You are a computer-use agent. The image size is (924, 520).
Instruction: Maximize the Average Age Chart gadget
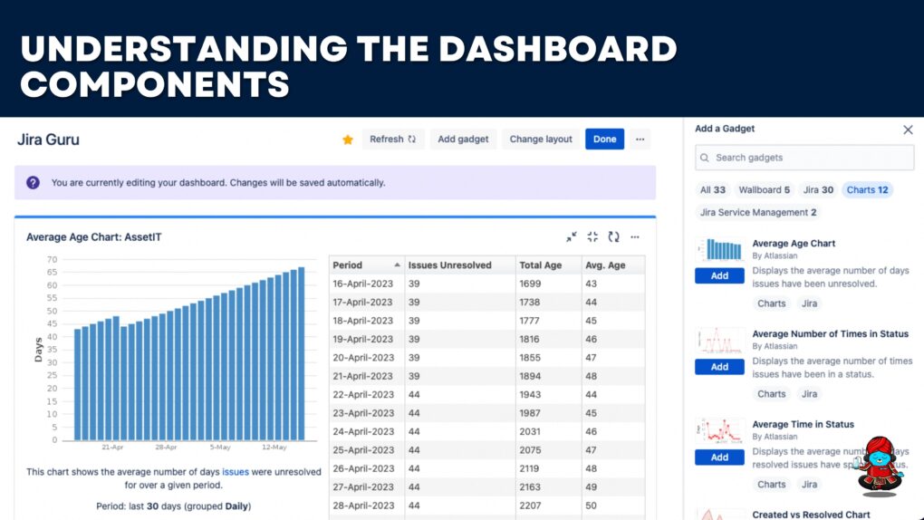[x=592, y=237]
